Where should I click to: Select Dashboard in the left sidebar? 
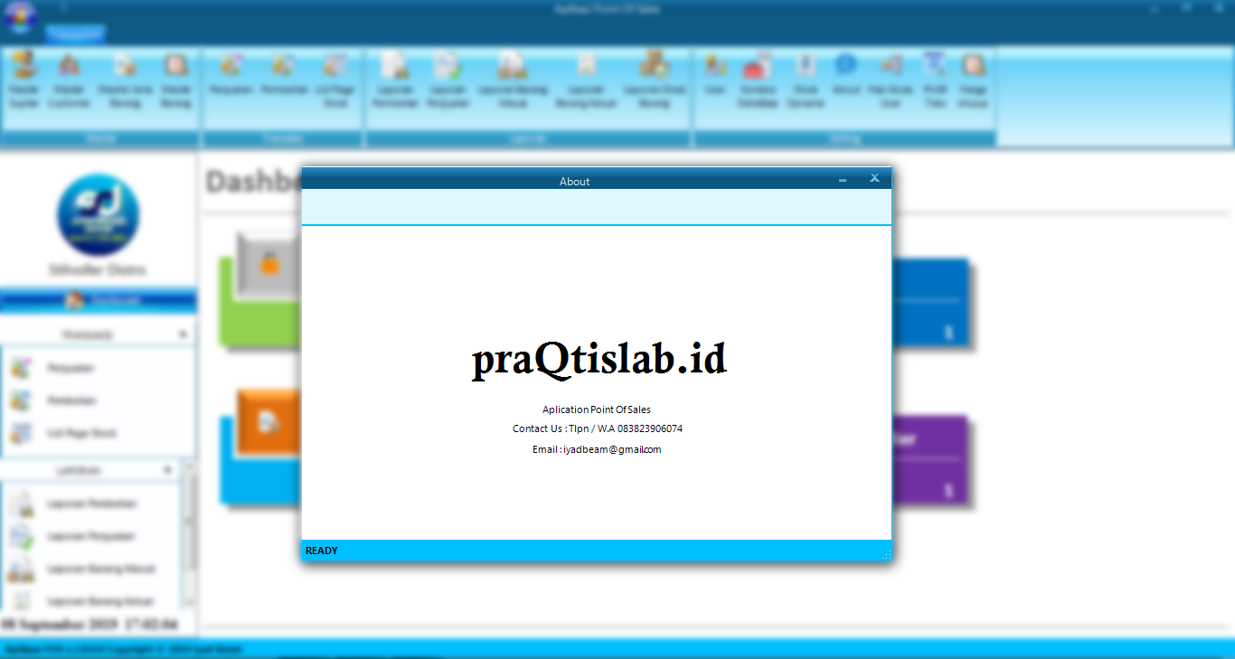pyautogui.click(x=98, y=300)
